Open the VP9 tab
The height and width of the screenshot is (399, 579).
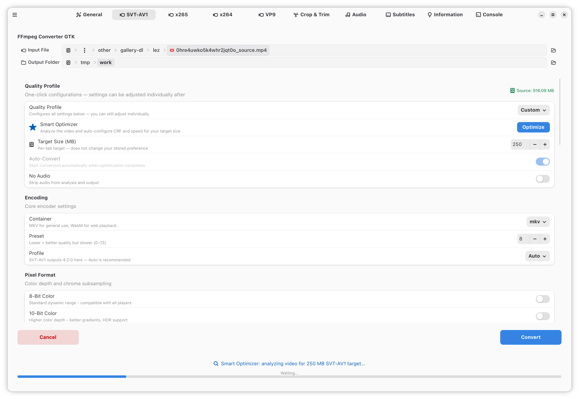pos(267,15)
